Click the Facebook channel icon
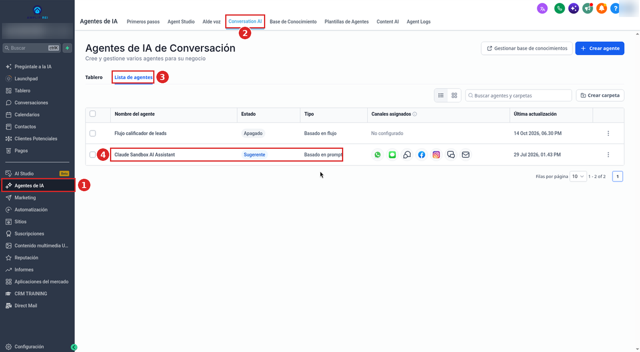Viewport: 640px width, 352px height. coord(422,155)
